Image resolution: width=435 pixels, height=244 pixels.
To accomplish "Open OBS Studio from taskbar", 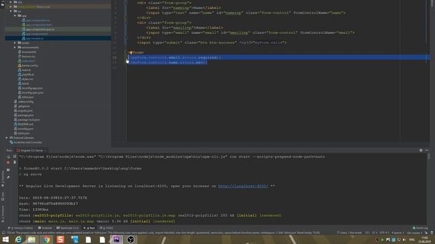I will click(130, 239).
